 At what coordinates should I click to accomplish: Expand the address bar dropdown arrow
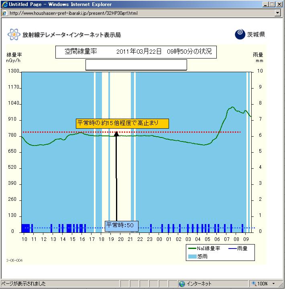pos(277,13)
